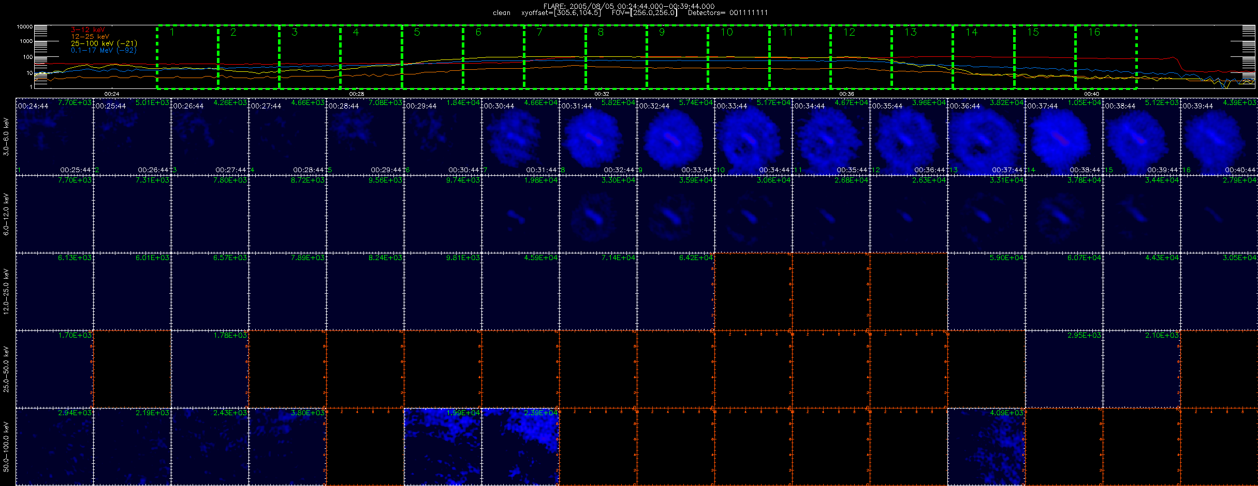Viewport: 1258px width, 486px height.
Task: Open the 3-6 keV image starting 00:31:44
Action: [x=598, y=136]
